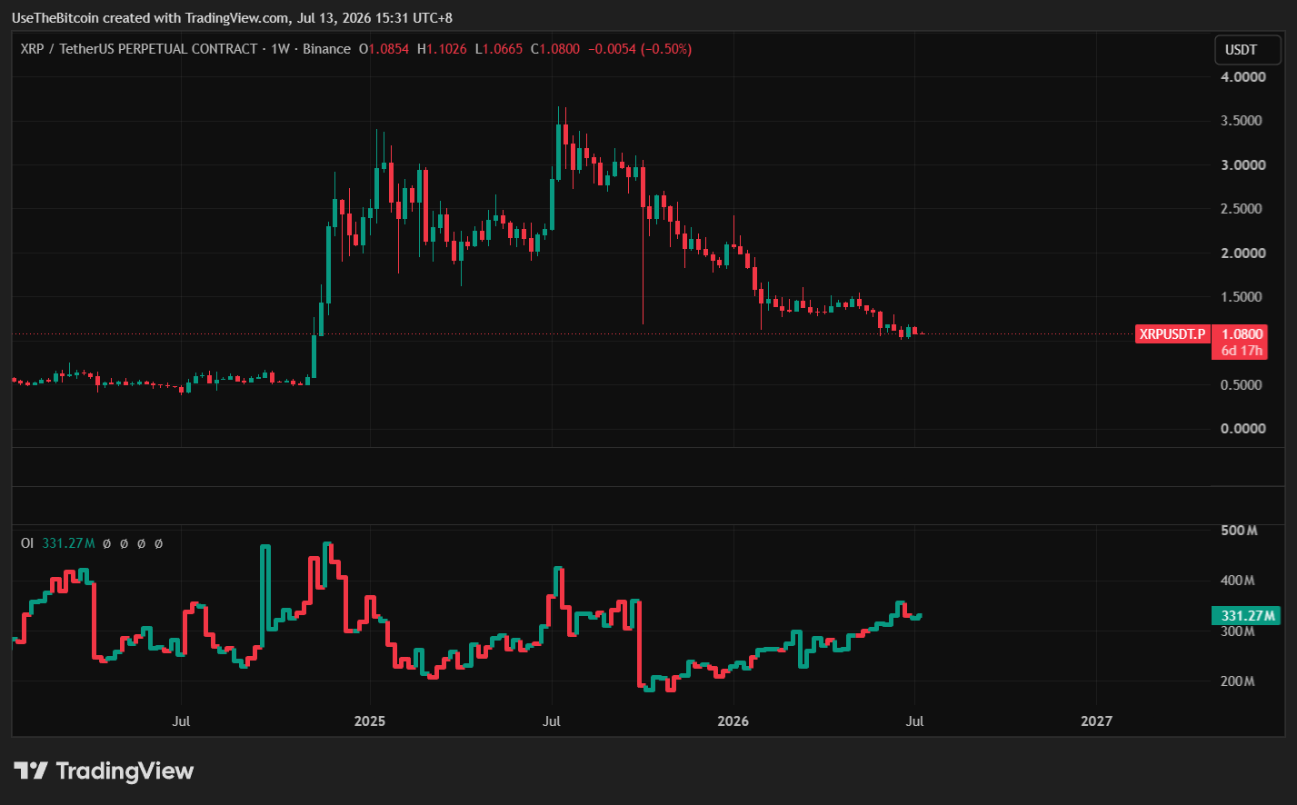Select the close value C1.0800 in legend
Image resolution: width=1297 pixels, height=805 pixels.
[555, 49]
